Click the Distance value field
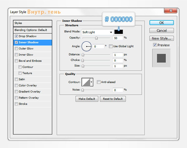 point(117,55)
